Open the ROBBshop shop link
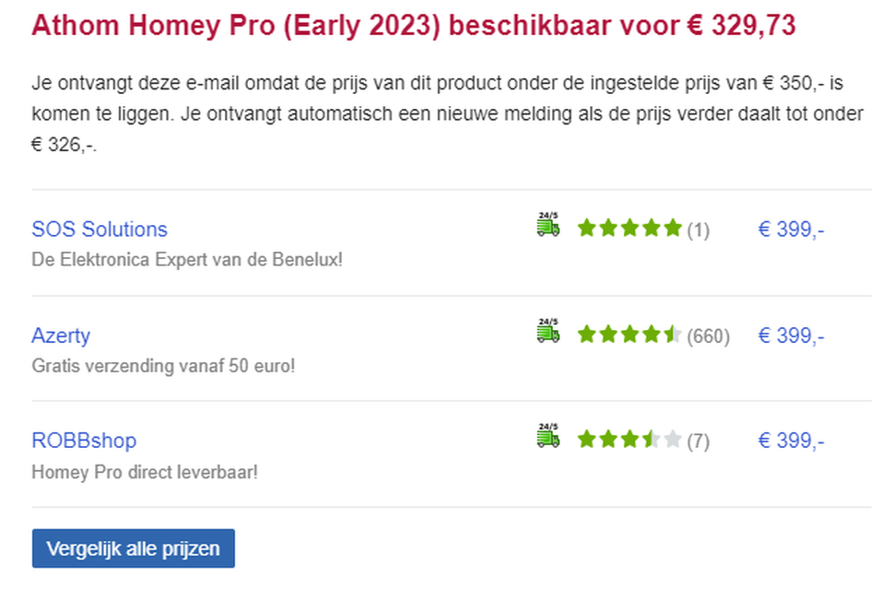This screenshot has width=894, height=589. coord(84,441)
